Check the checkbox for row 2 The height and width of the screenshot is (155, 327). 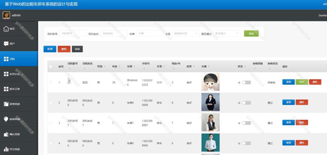(x=50, y=102)
